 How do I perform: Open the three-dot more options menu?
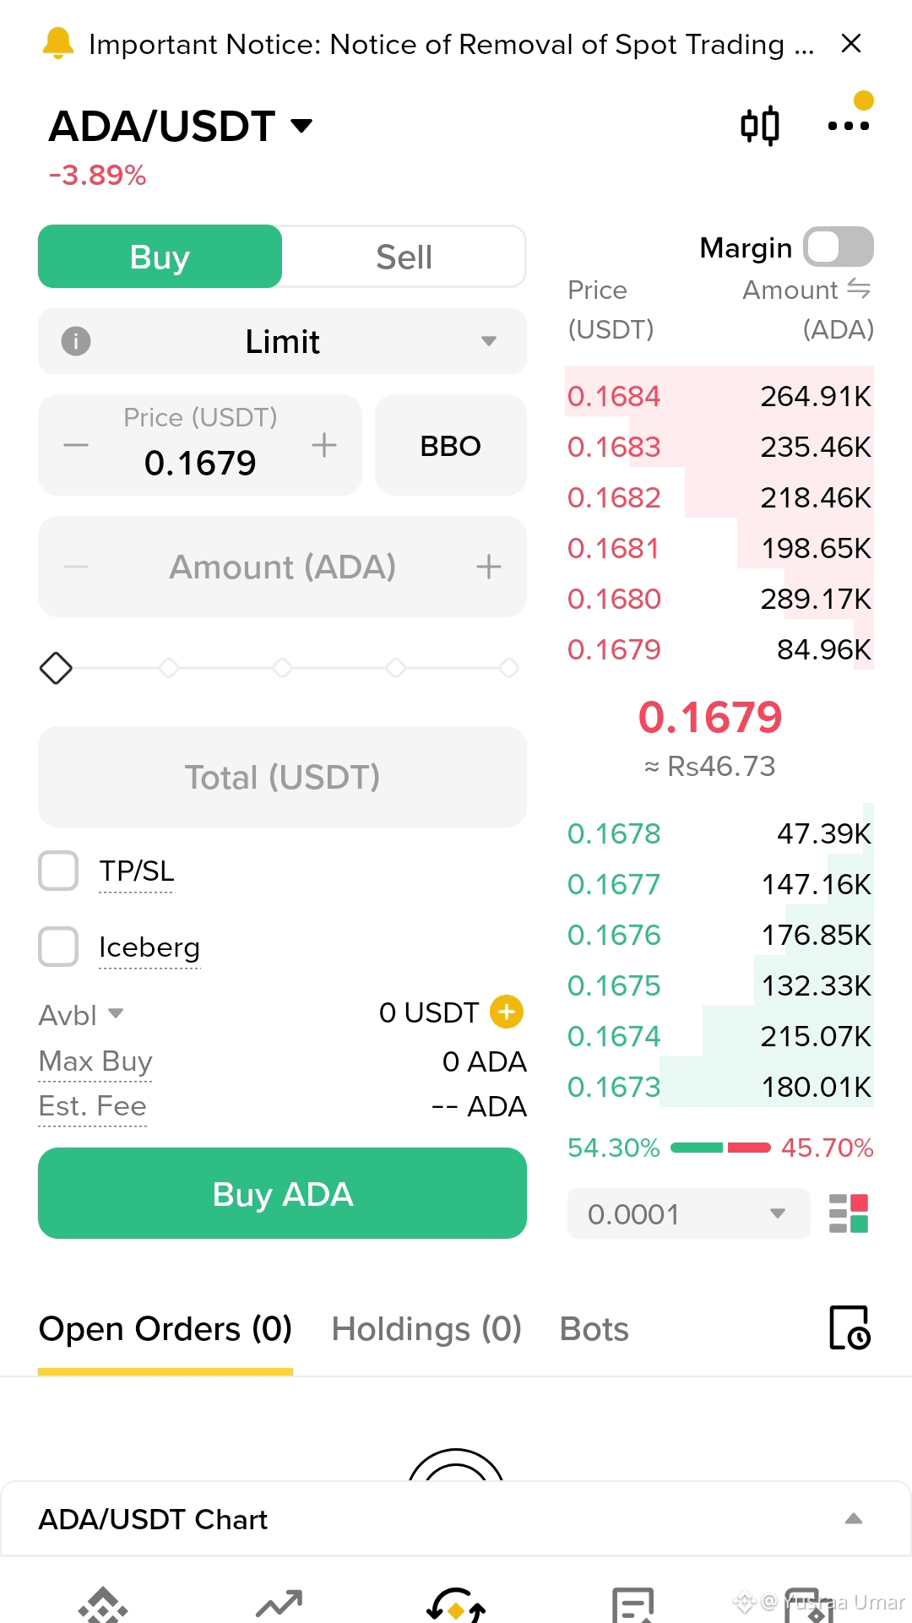click(x=848, y=126)
